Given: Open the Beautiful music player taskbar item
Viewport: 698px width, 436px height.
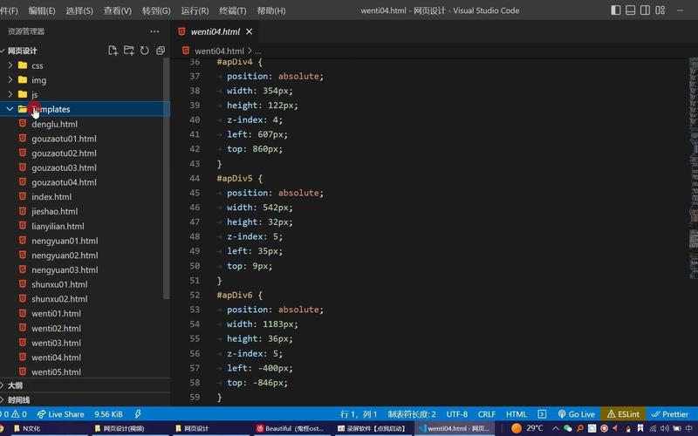Looking at the screenshot, I should tap(290, 428).
